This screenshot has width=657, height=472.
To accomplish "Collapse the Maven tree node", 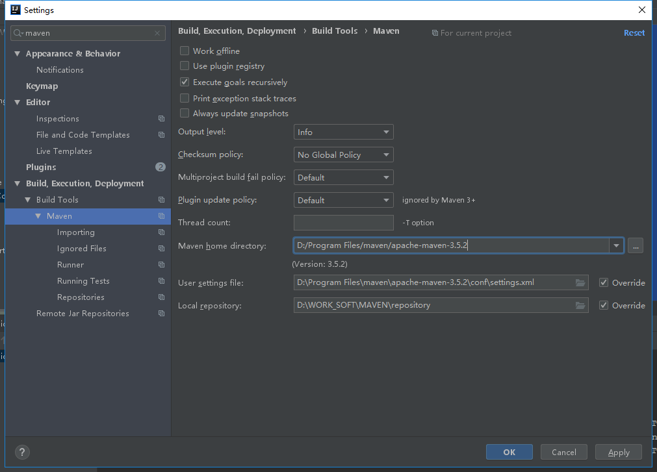I will (x=38, y=216).
